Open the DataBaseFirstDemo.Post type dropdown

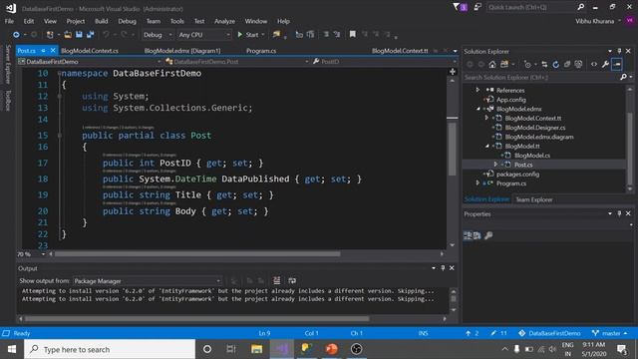click(x=237, y=62)
